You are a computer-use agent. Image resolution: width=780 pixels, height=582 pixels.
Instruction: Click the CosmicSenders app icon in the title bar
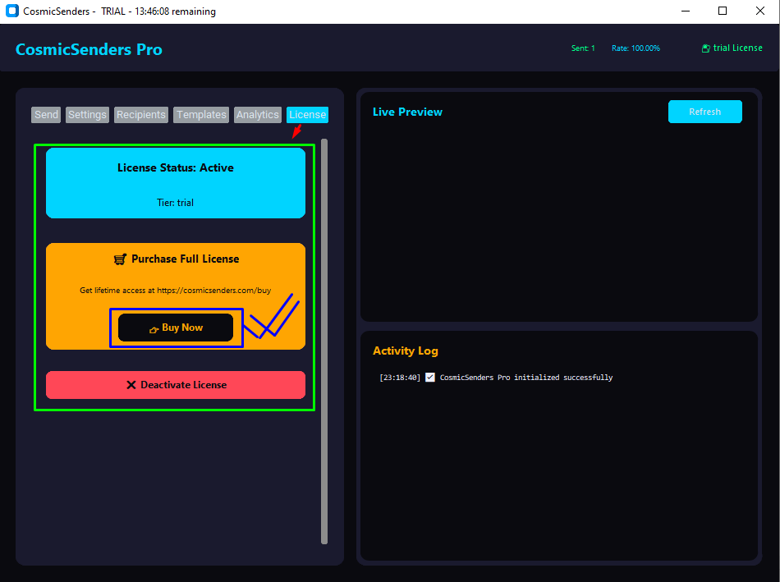[12, 11]
